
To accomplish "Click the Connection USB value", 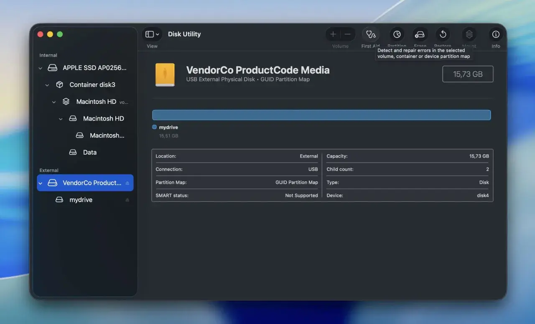I will (313, 169).
